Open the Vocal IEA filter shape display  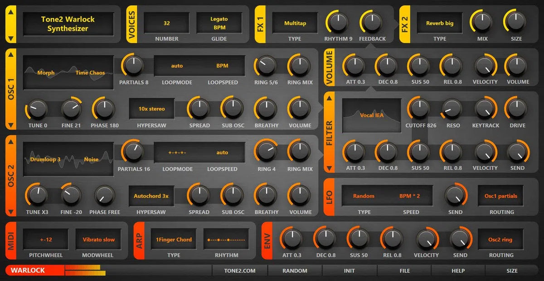pyautogui.click(x=371, y=115)
